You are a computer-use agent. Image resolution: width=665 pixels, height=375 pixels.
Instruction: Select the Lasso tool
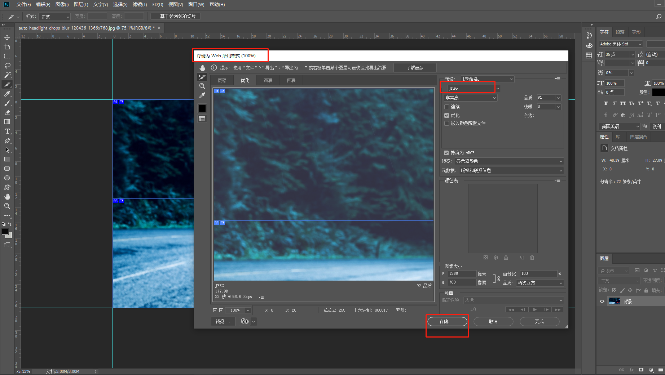(x=7, y=66)
